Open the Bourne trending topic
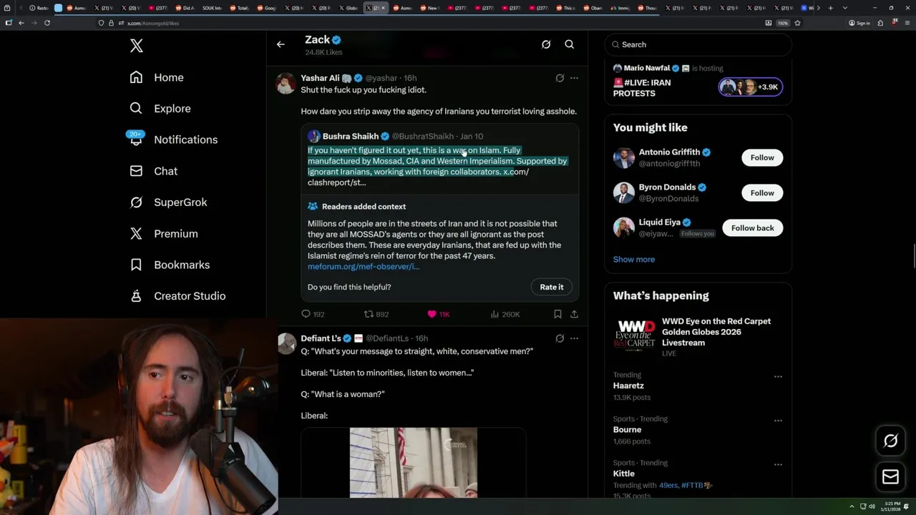 pos(627,430)
